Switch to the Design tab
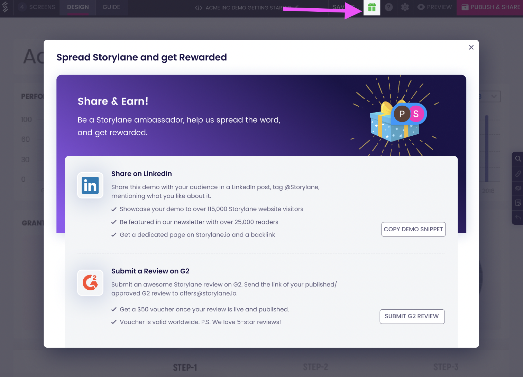The width and height of the screenshot is (523, 377). coord(78,7)
